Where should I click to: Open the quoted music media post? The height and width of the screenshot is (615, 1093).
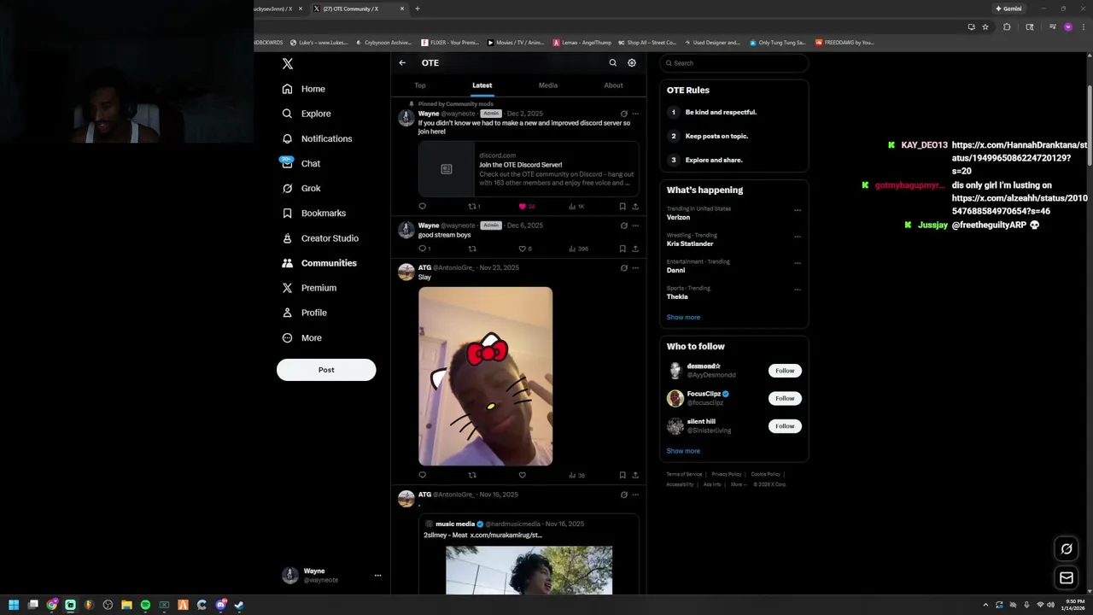(x=529, y=555)
